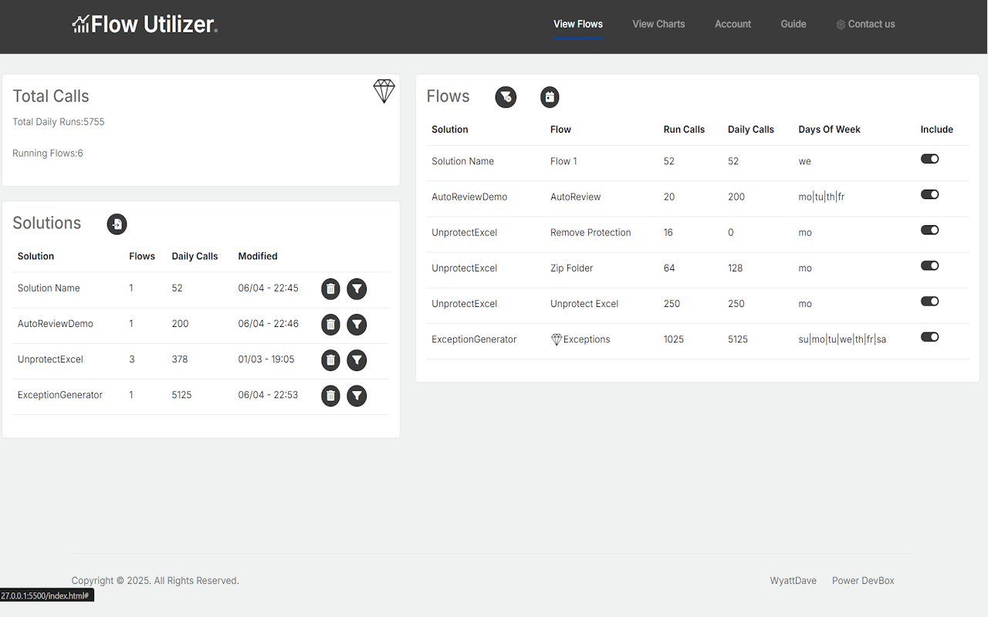Click the calendar icon in Flows header
This screenshot has width=988, height=617.
(x=549, y=97)
